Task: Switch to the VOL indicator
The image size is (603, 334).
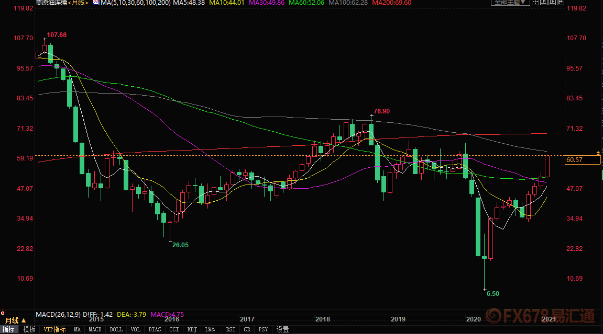Action: click(135, 329)
